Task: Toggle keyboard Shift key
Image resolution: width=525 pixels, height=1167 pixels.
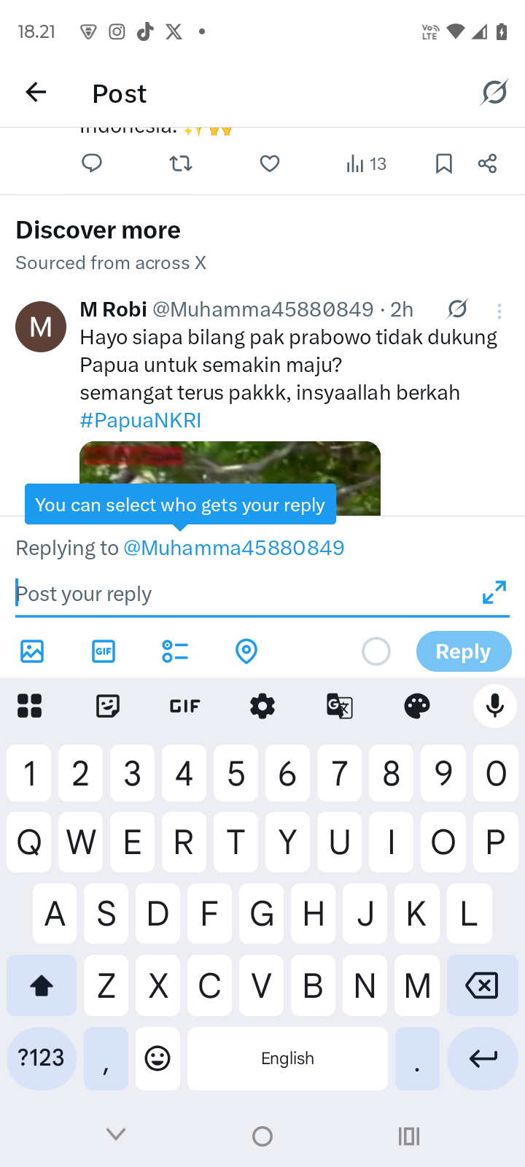Action: (x=42, y=985)
